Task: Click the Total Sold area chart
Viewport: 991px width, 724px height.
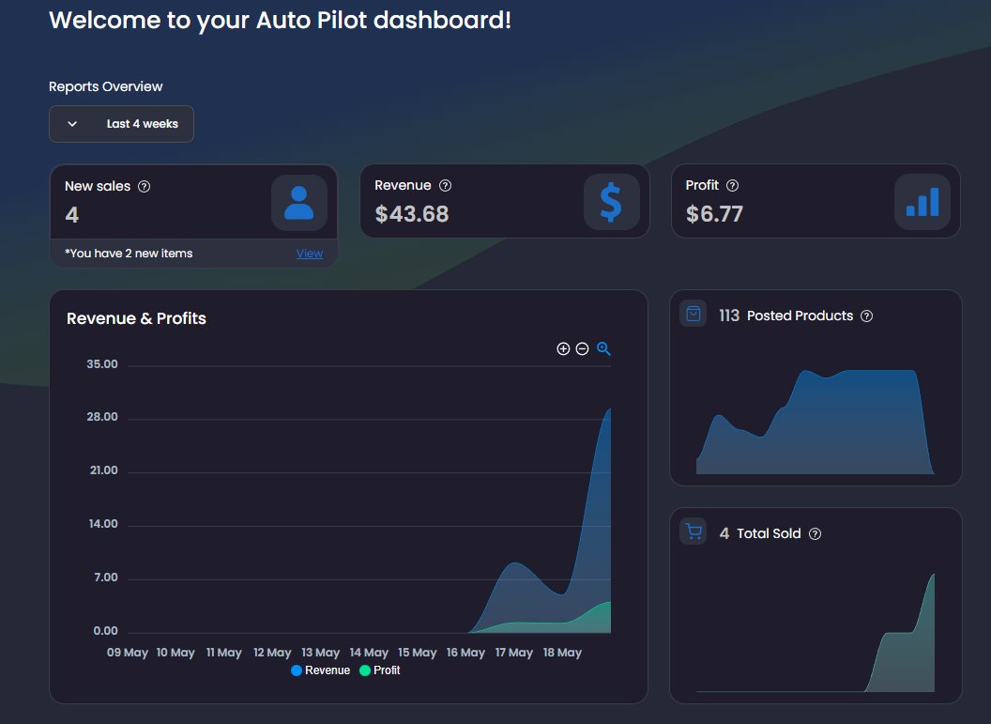Action: pyautogui.click(x=816, y=632)
